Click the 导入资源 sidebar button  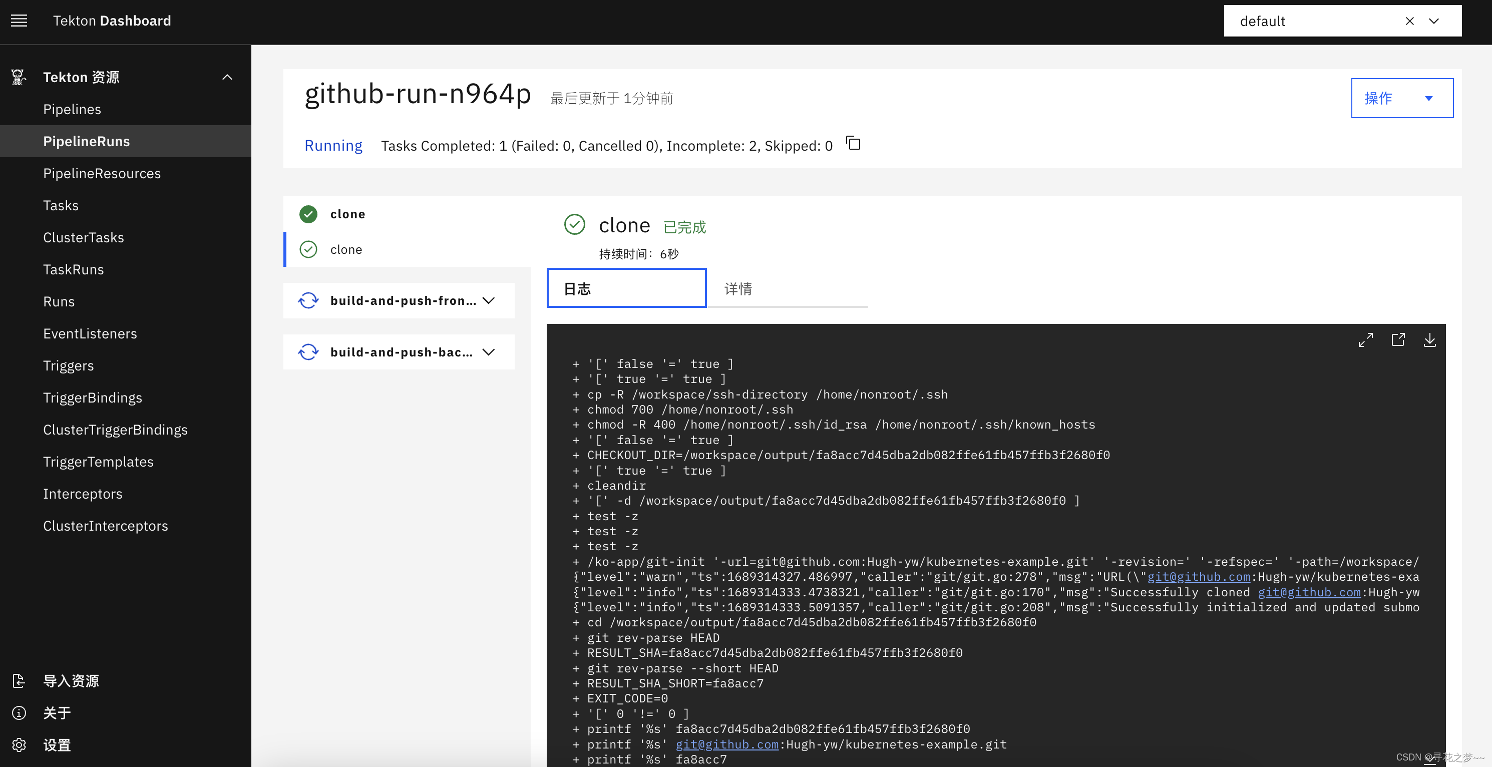(72, 681)
